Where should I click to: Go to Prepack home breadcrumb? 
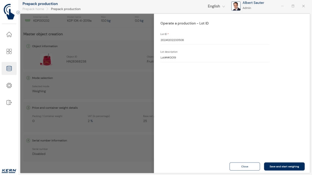coord(33,9)
